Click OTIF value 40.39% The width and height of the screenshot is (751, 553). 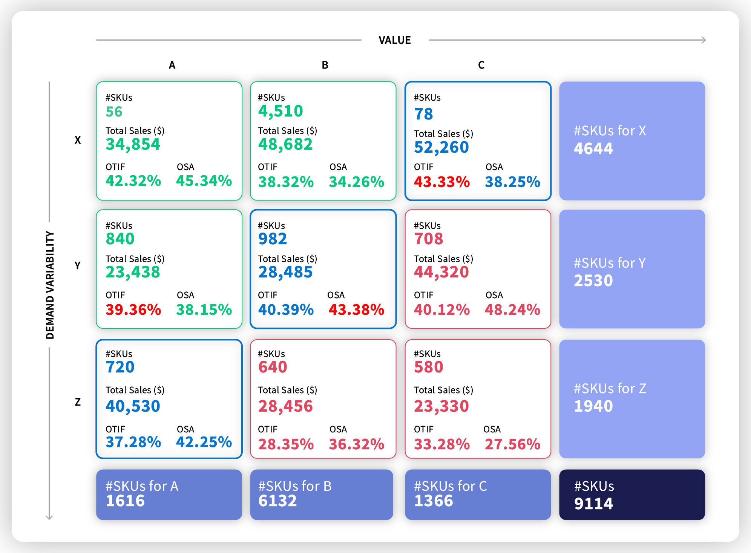point(286,310)
